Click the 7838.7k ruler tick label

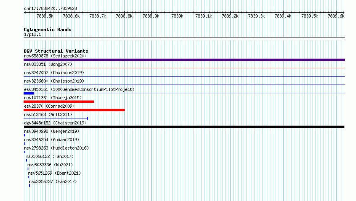coord(98,16)
